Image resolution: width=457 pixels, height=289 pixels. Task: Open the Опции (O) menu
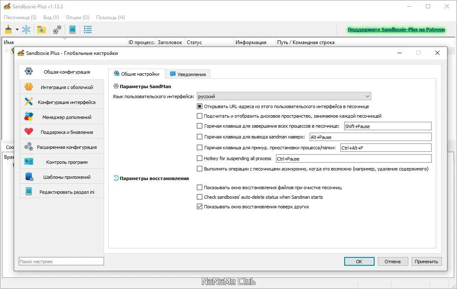click(77, 17)
